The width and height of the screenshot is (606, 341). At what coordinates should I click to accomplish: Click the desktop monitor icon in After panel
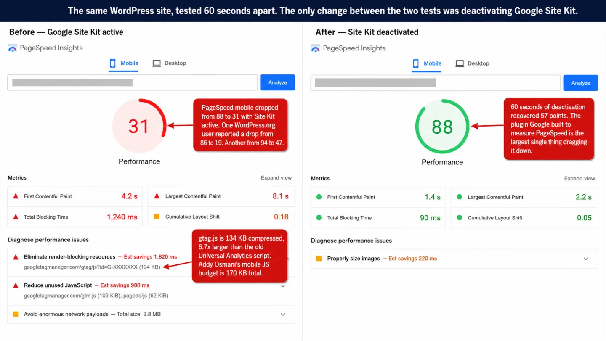click(x=460, y=63)
